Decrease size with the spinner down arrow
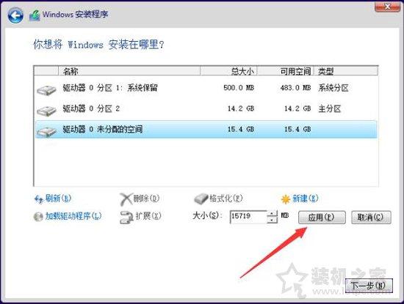Viewport: 404px width, 304px height. click(x=272, y=220)
